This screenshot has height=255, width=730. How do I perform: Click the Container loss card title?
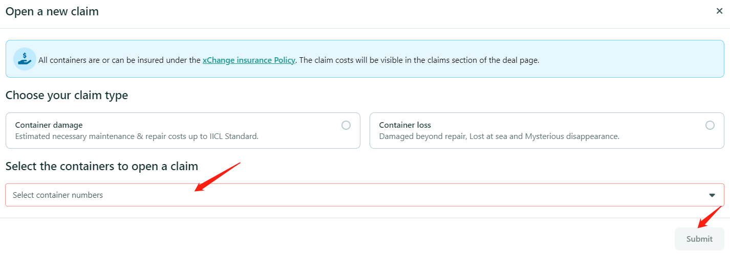(x=405, y=125)
